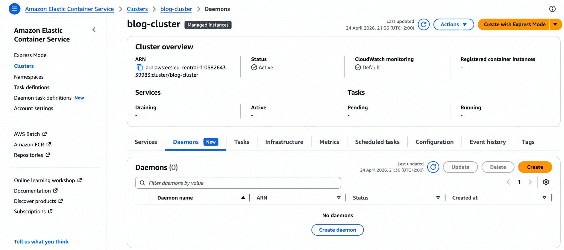
Task: Open Task definitions in sidebar
Action: (x=32, y=87)
